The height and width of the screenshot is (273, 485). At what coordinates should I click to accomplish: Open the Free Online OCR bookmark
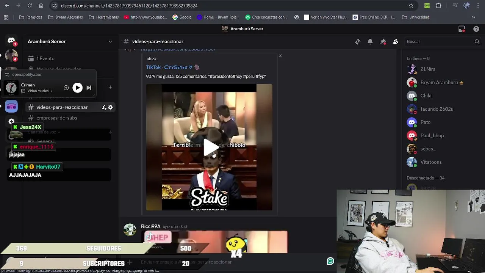(374, 17)
